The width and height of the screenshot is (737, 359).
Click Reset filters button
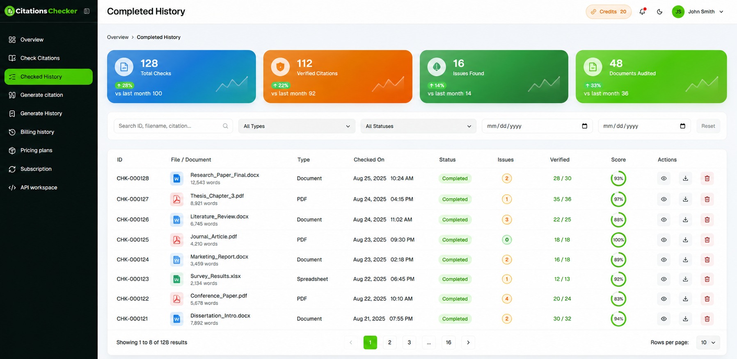pyautogui.click(x=708, y=126)
